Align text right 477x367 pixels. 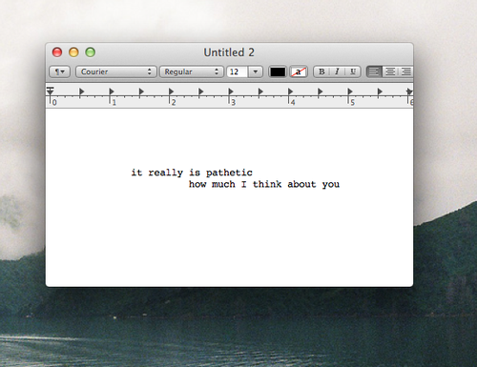tap(405, 71)
